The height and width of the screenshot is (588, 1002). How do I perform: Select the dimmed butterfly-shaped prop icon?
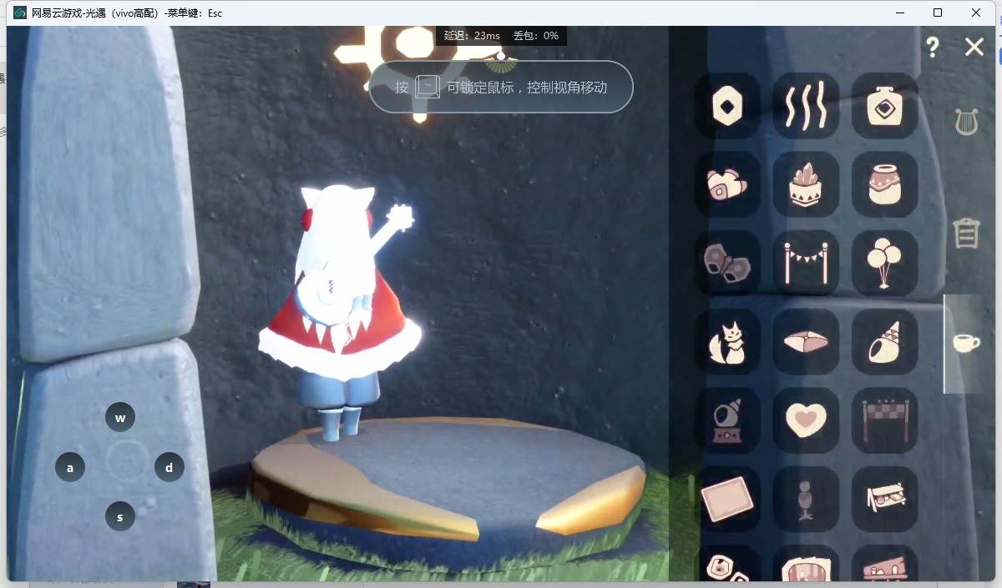click(x=727, y=263)
